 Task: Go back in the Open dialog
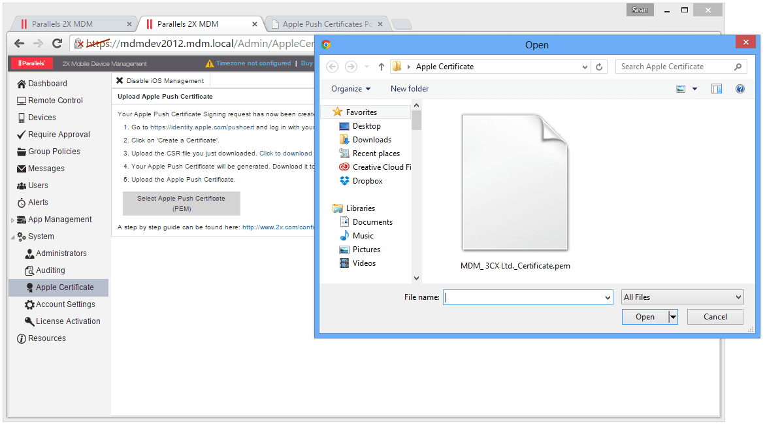pos(333,67)
